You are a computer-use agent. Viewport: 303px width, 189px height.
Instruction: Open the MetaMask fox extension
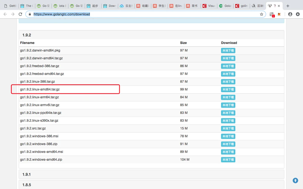coord(279,14)
